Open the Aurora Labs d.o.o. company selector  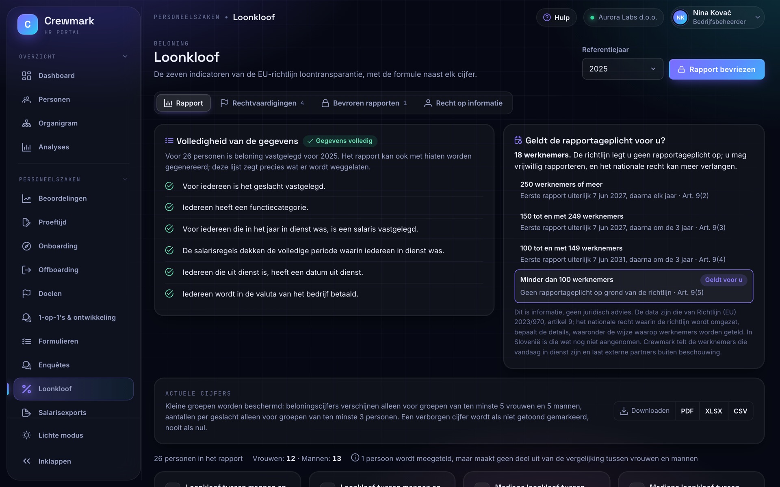tap(624, 17)
